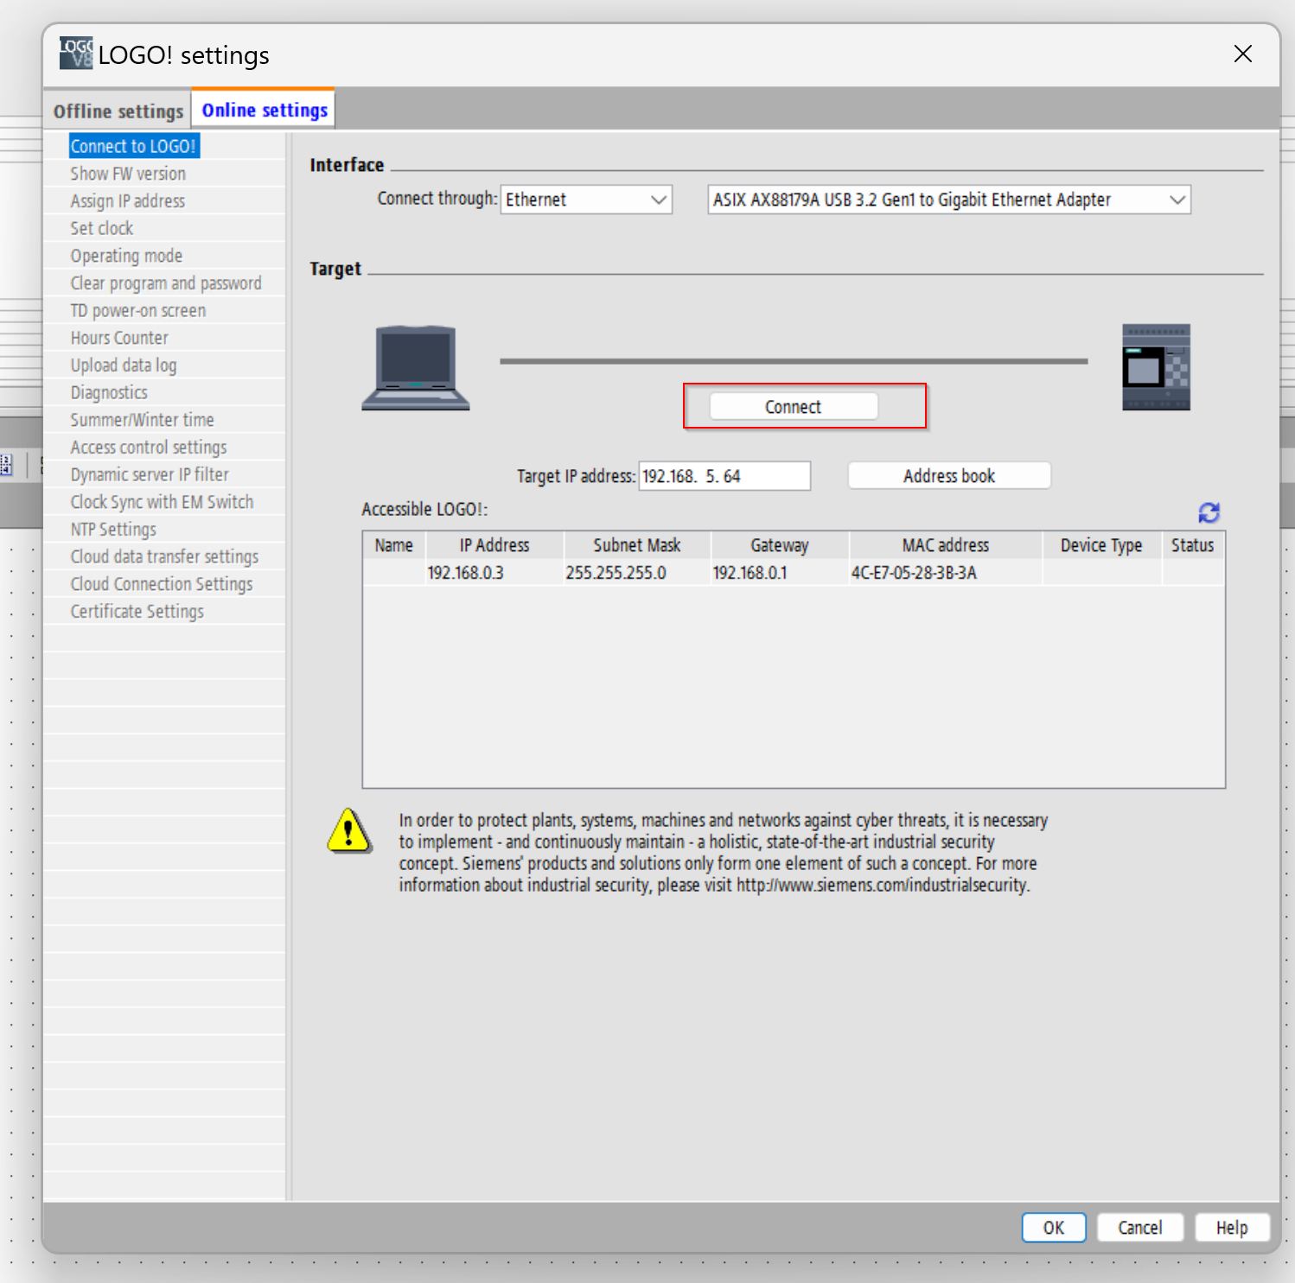
Task: Select Set clock option
Action: pyautogui.click(x=102, y=228)
